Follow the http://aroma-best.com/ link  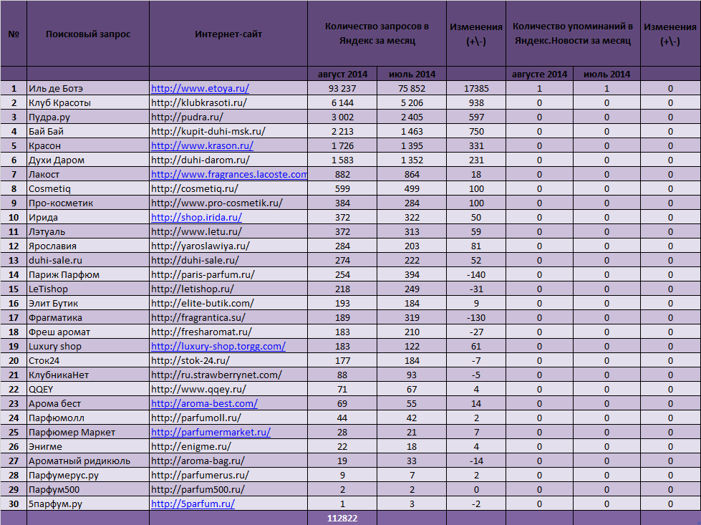204,403
